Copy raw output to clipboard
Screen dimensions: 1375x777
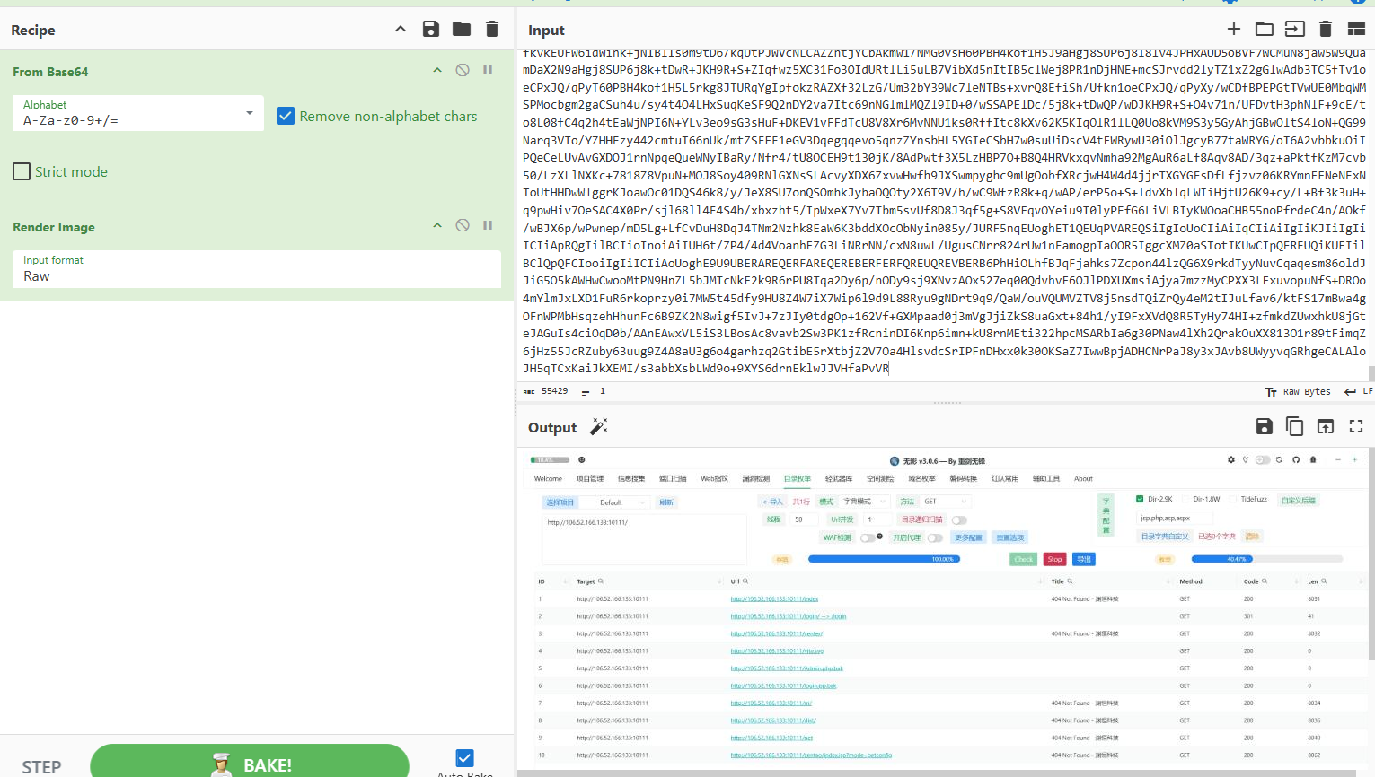pos(1295,427)
